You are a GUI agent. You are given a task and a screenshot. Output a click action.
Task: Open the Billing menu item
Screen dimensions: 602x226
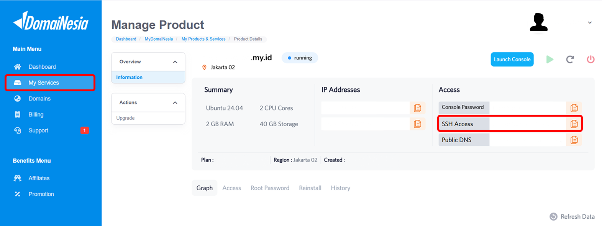(x=36, y=115)
